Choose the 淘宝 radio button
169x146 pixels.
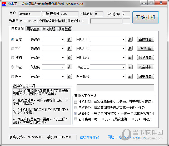click(x=12, y=67)
